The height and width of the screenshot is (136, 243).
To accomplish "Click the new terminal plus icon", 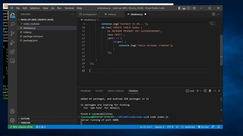I will coord(197,91).
